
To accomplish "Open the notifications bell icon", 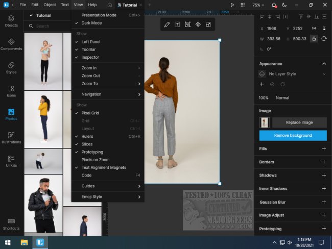I will coord(274,5).
